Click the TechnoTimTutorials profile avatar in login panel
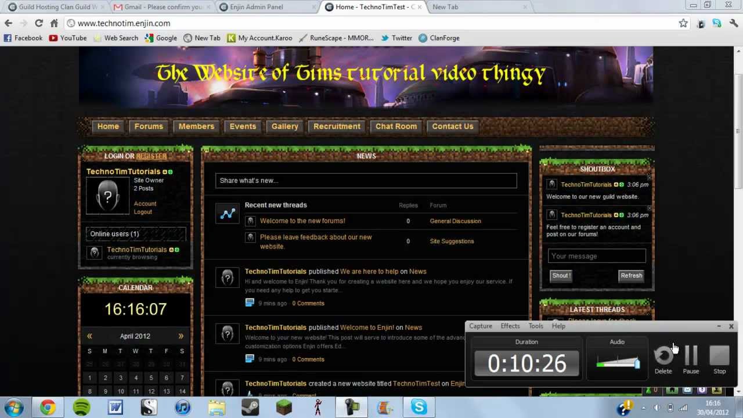This screenshot has height=418, width=743. click(x=107, y=196)
